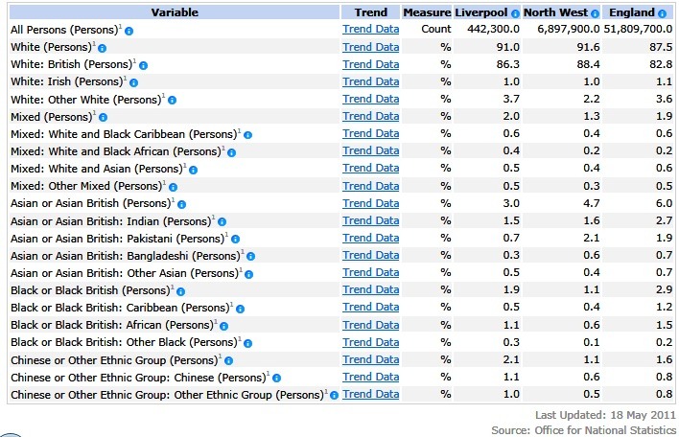View Trend Data for Chinese or Other Ethnic Group (Persons)
This screenshot has height=437, width=679.
371,359
